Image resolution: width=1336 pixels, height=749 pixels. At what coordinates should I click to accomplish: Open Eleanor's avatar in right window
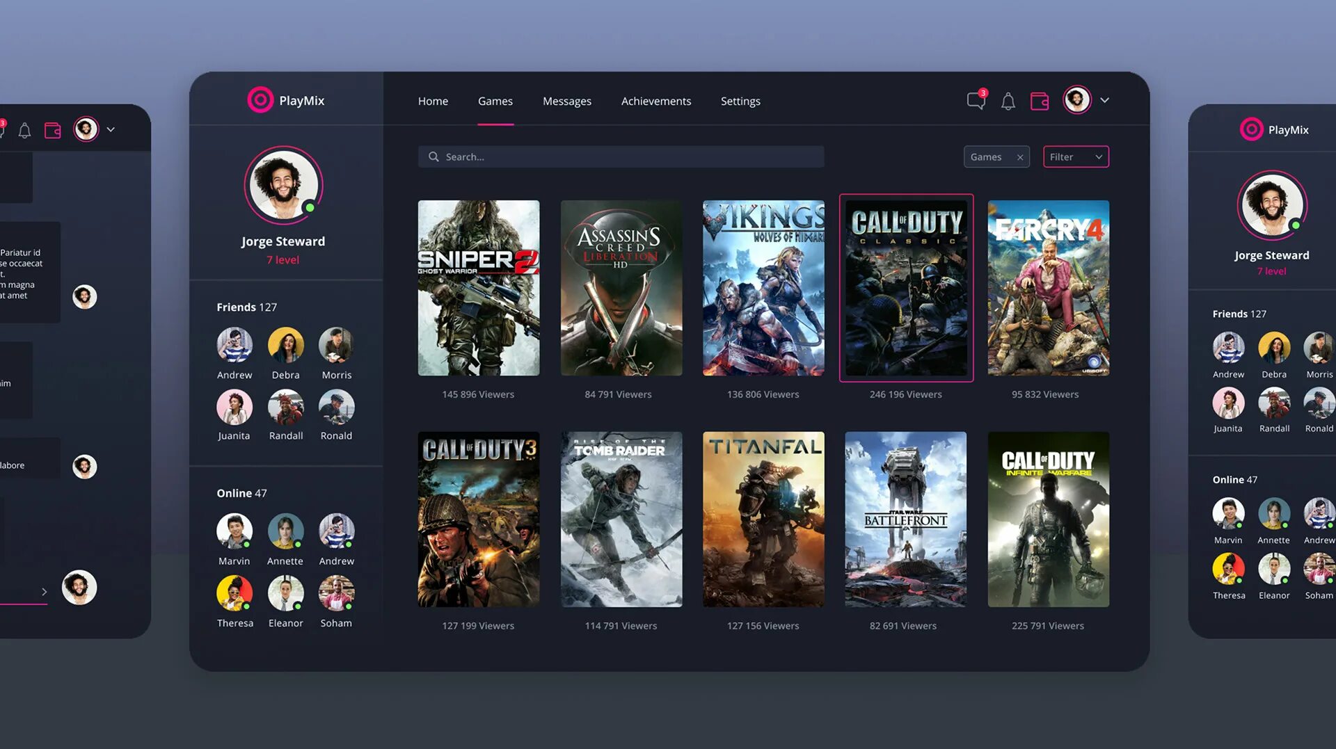click(1274, 569)
